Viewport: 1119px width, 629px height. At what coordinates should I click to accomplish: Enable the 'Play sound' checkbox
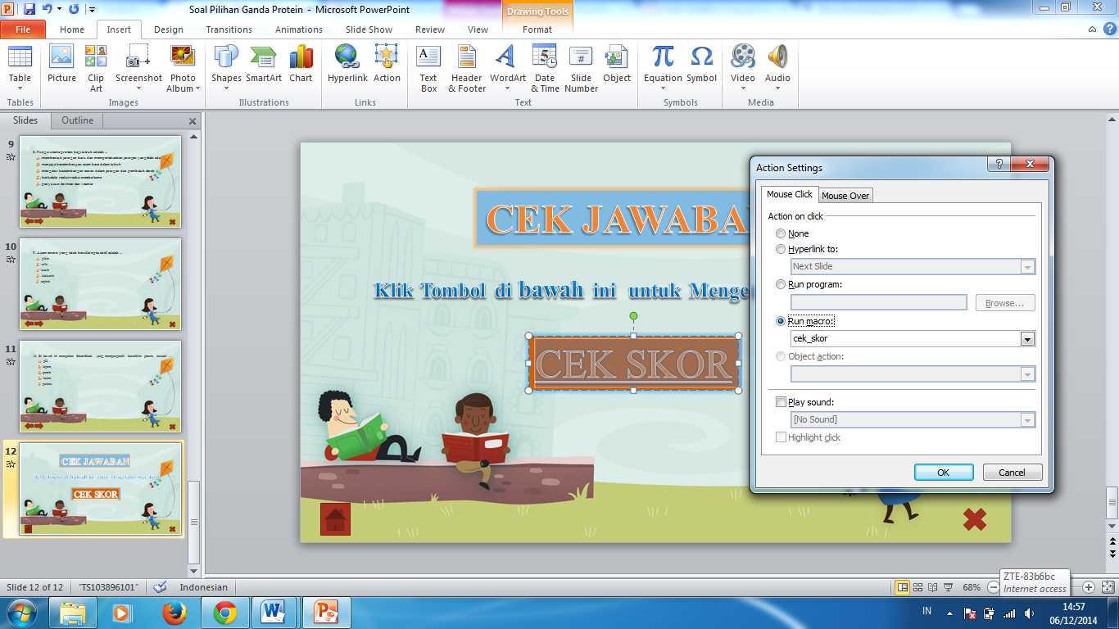(x=781, y=402)
